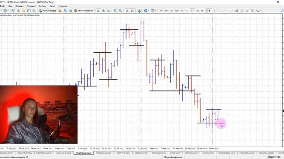Screen dimensions: 284x159
Task: Click the blue person account icon
Action: [65, 11]
